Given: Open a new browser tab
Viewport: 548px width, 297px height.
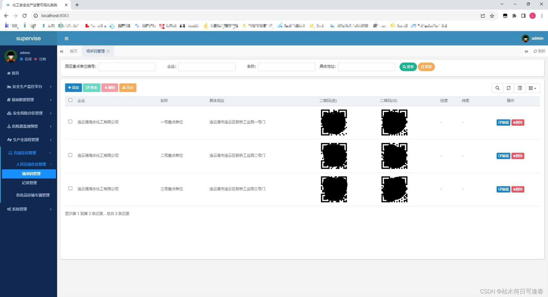Looking at the screenshot, I should (77, 5).
